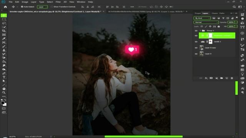
Task: Open the Fill slider dropdown arrow
Action: click(236, 26)
